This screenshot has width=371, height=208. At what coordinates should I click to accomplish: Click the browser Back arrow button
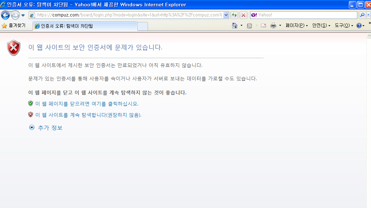pos(5,15)
